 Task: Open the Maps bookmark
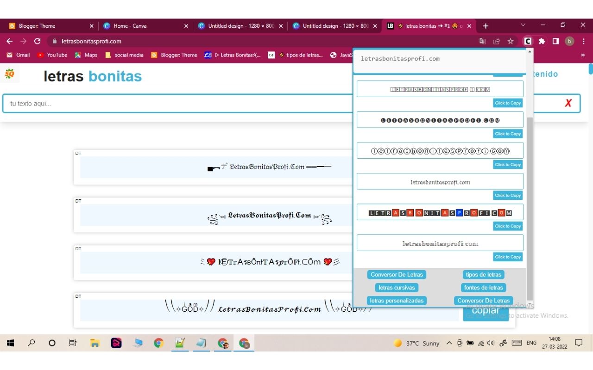(x=86, y=55)
